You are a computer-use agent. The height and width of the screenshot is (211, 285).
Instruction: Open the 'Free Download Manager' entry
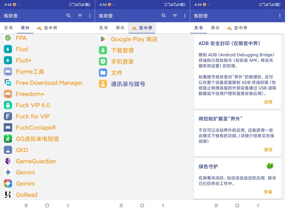pos(47,83)
